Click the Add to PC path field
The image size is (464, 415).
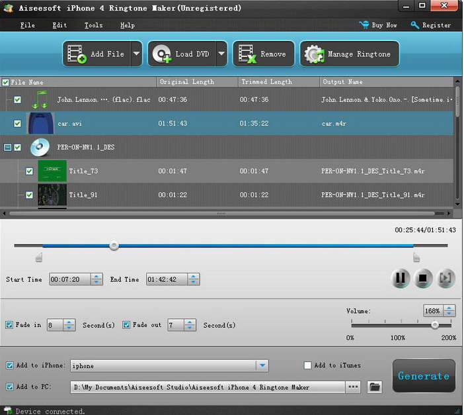pyautogui.click(x=208, y=387)
